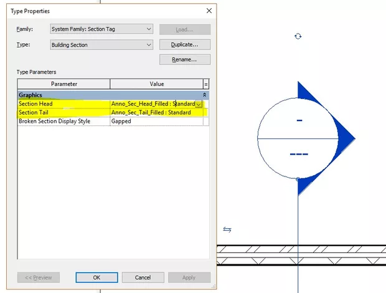Image resolution: width=386 pixels, height=293 pixels.
Task: Click the Parameter column header
Action: tap(64, 84)
